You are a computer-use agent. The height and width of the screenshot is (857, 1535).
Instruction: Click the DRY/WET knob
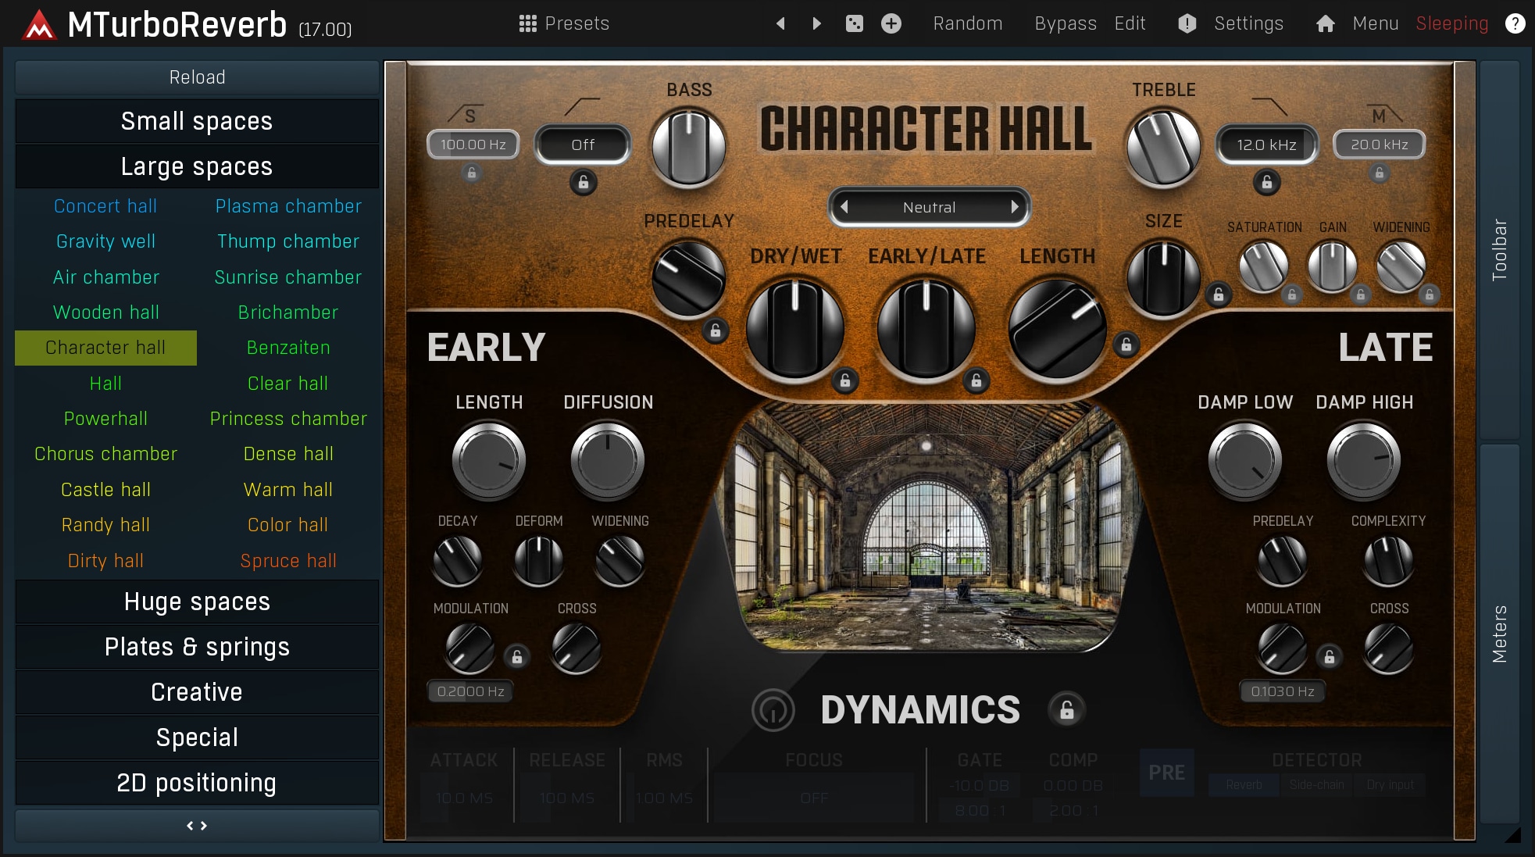tap(795, 328)
